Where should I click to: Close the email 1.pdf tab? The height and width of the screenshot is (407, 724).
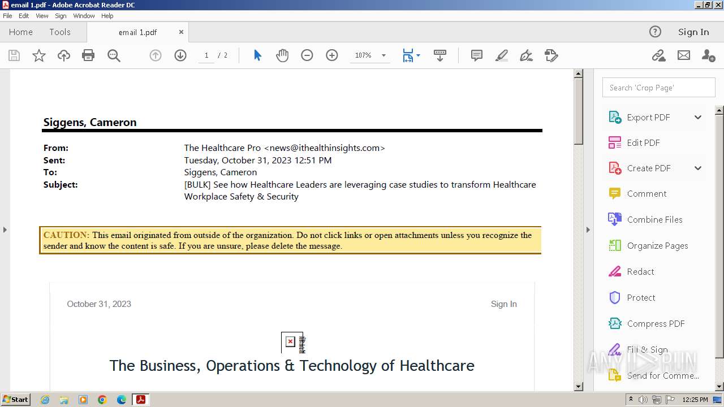pos(181,32)
